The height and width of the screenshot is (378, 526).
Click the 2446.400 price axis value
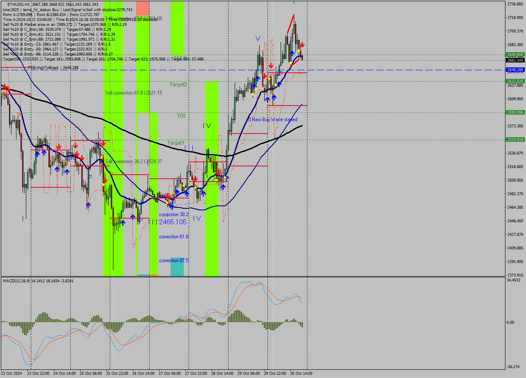pos(515,221)
